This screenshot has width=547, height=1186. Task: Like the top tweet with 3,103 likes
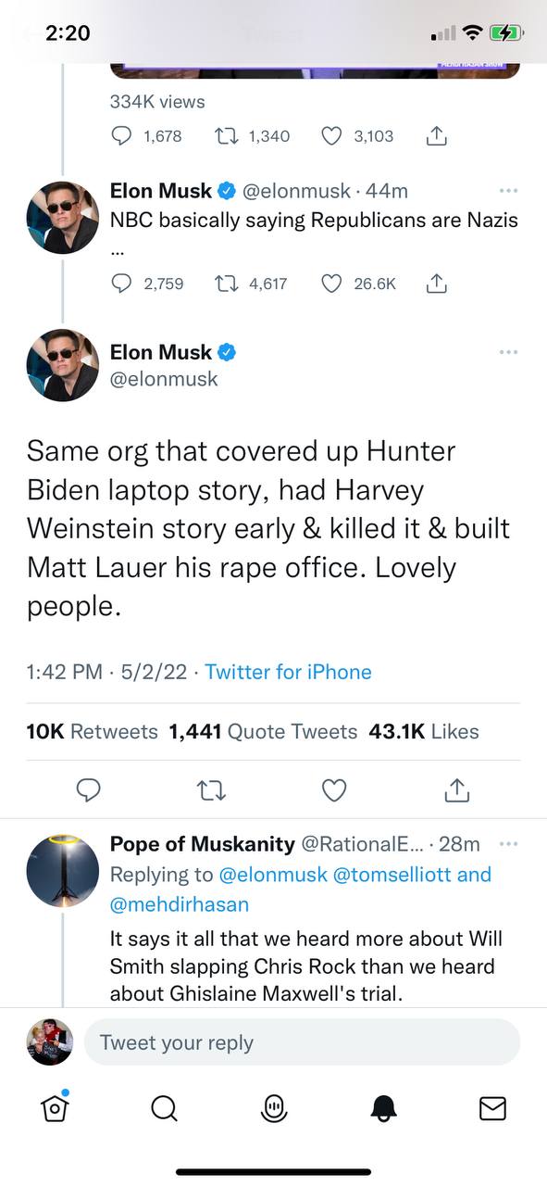[331, 136]
